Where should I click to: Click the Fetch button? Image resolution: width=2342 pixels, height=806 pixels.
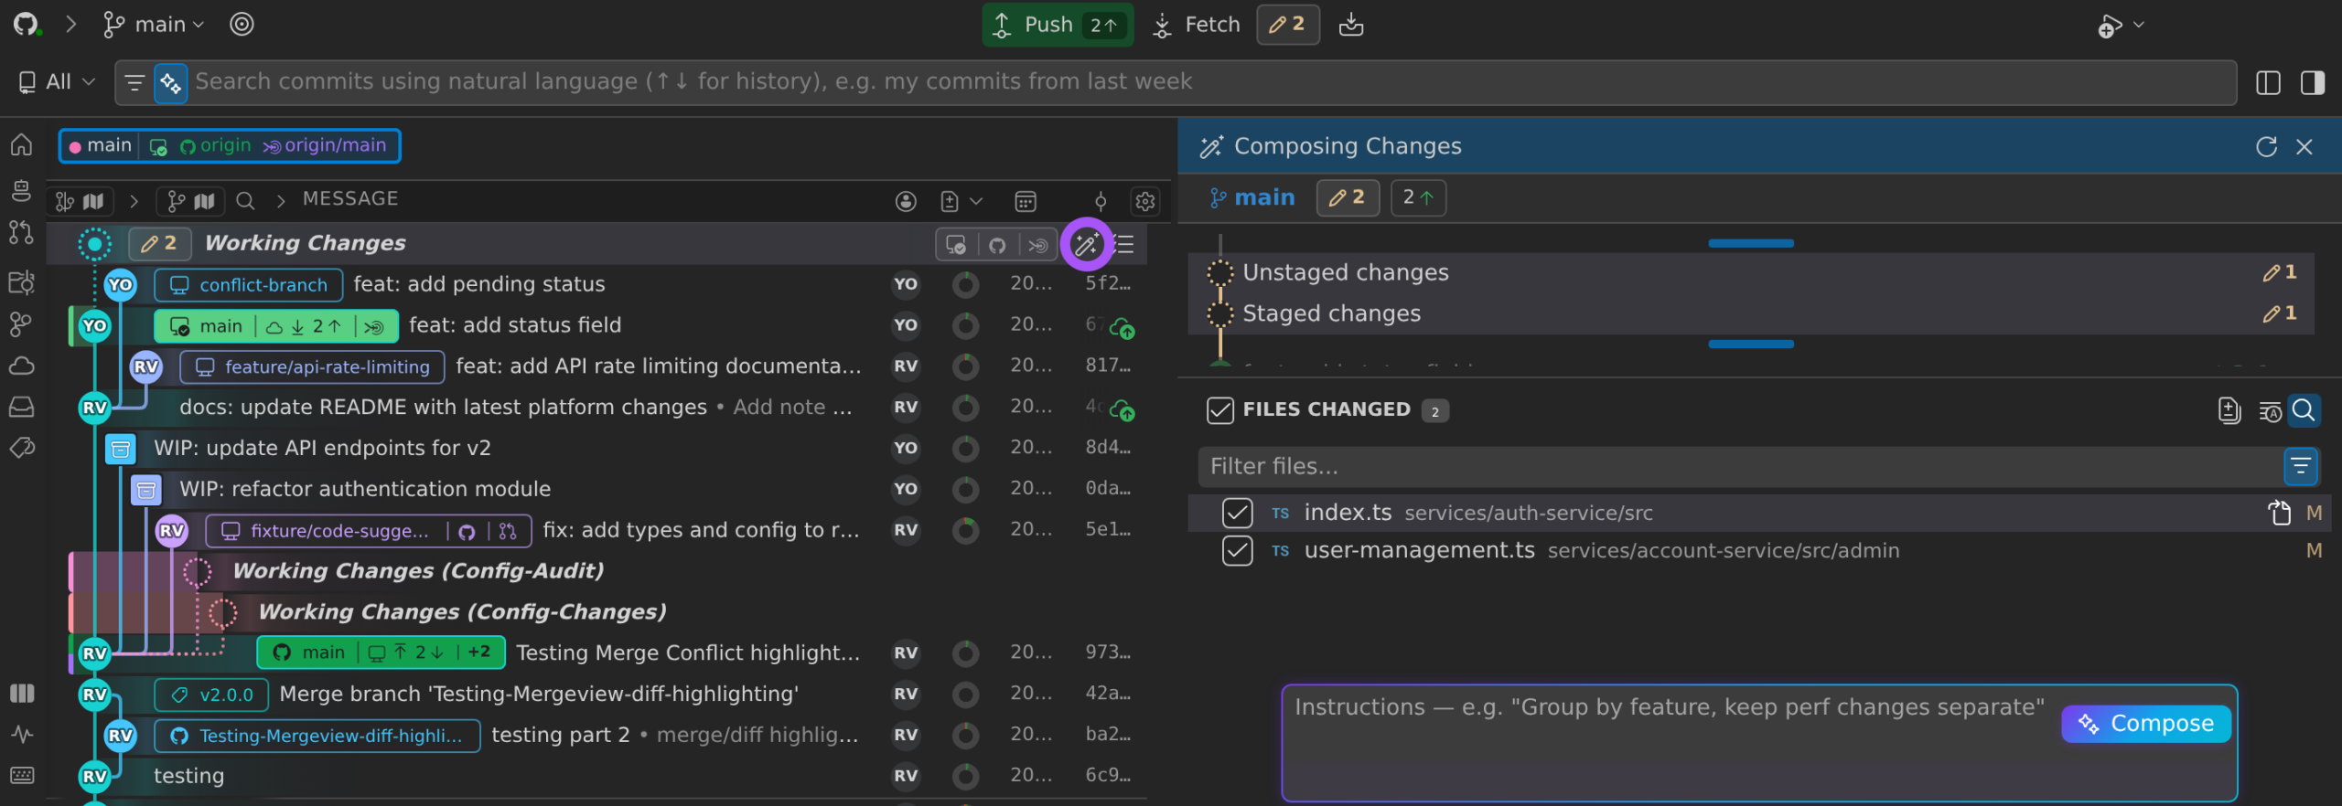(1196, 25)
